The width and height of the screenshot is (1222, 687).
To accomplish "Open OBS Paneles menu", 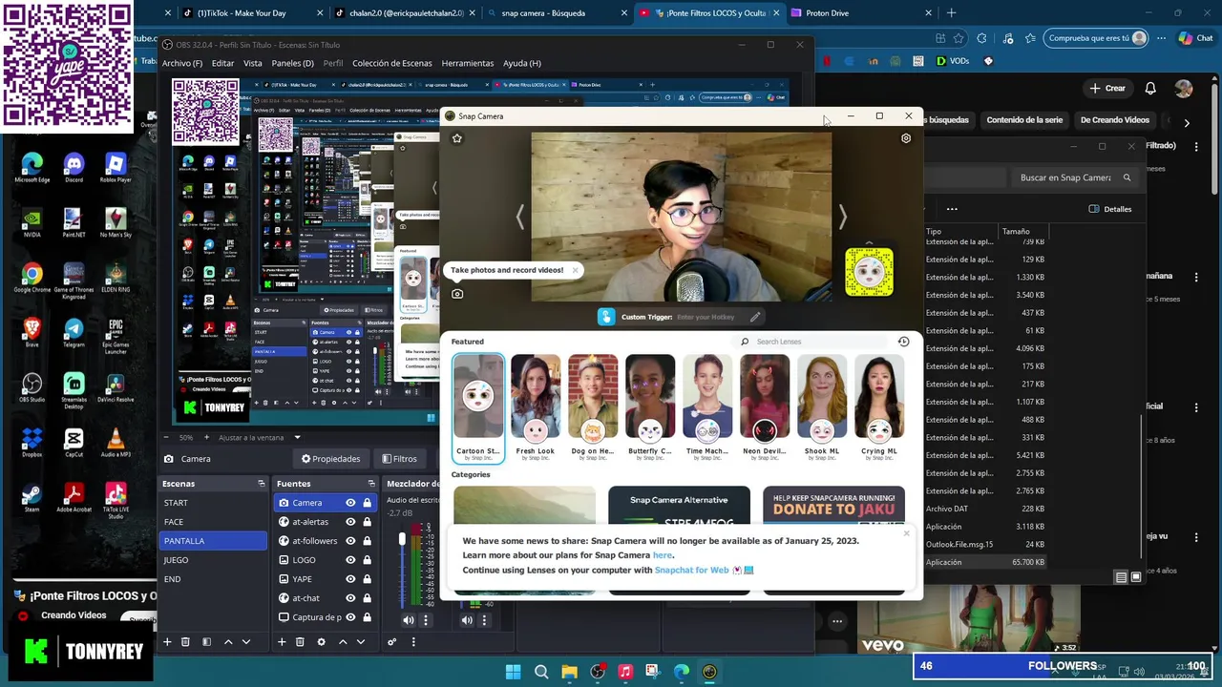I will click(292, 63).
